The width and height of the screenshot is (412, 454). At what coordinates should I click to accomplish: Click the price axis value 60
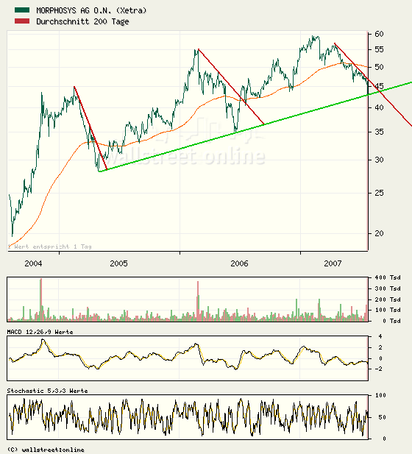coord(379,34)
